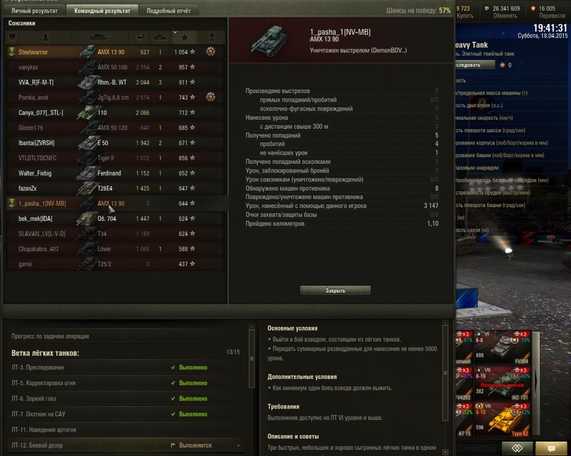Select mission ЛТ-5. Корректировка огня
Screen dimensions: 571x456
click(127, 383)
